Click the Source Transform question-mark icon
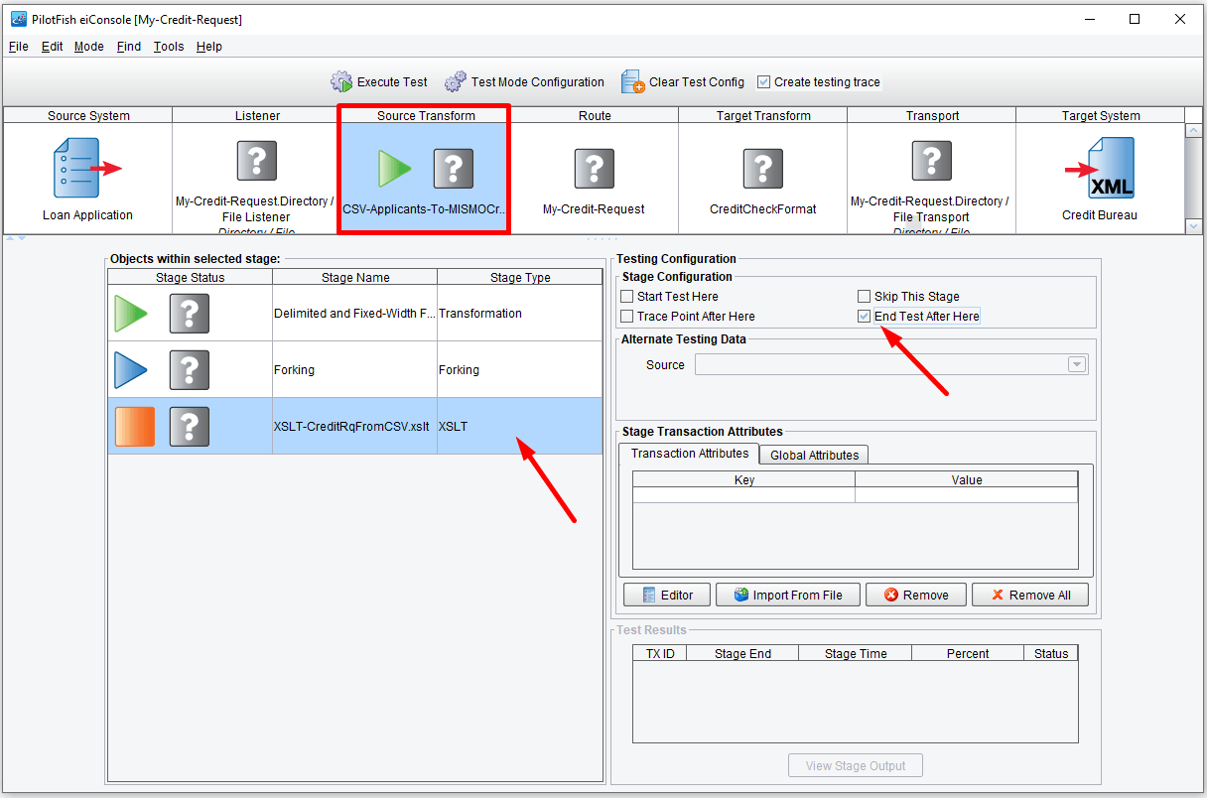 coord(454,169)
